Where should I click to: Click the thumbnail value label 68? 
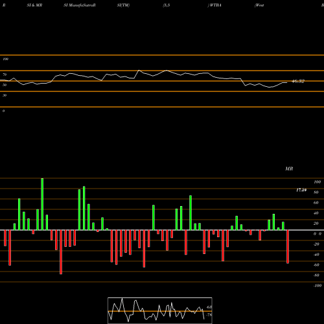click(x=209, y=307)
